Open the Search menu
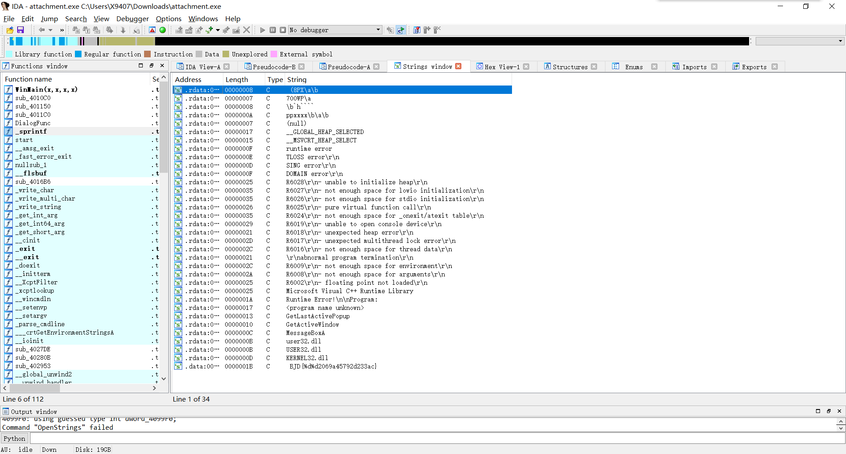Image resolution: width=846 pixels, height=454 pixels. 76,19
